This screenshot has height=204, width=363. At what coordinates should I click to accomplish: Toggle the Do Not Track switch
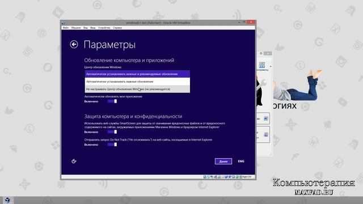coord(112,144)
